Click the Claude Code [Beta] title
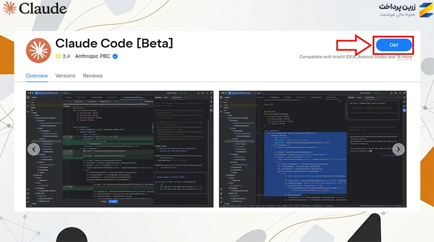Viewport: 434px width, 242px height. (114, 43)
